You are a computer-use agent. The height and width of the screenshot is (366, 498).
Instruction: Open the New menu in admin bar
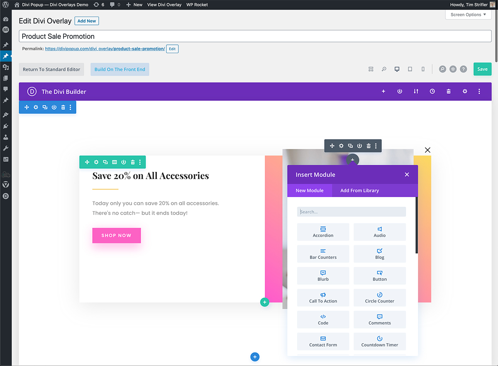(134, 5)
